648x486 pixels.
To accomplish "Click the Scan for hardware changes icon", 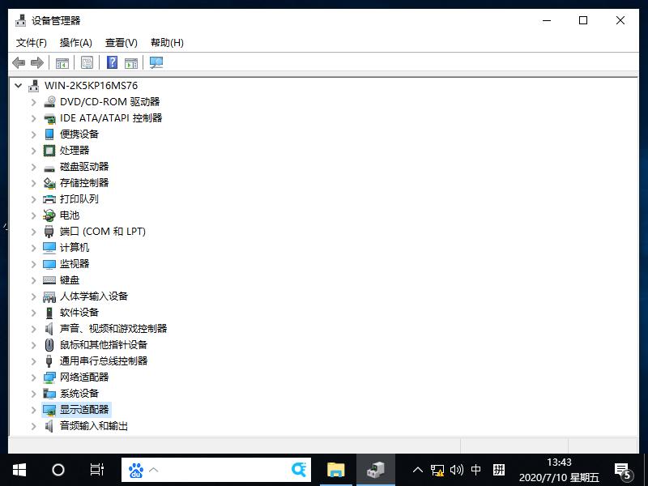I will coord(156,62).
